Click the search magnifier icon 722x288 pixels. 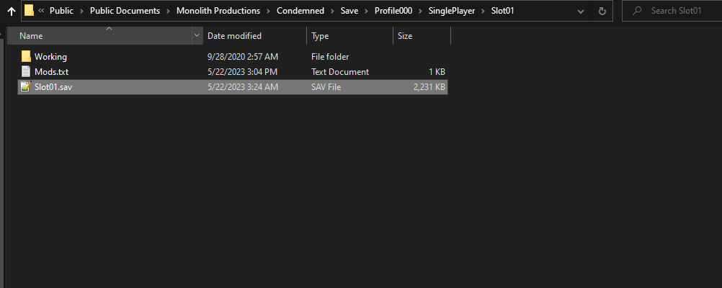point(637,12)
